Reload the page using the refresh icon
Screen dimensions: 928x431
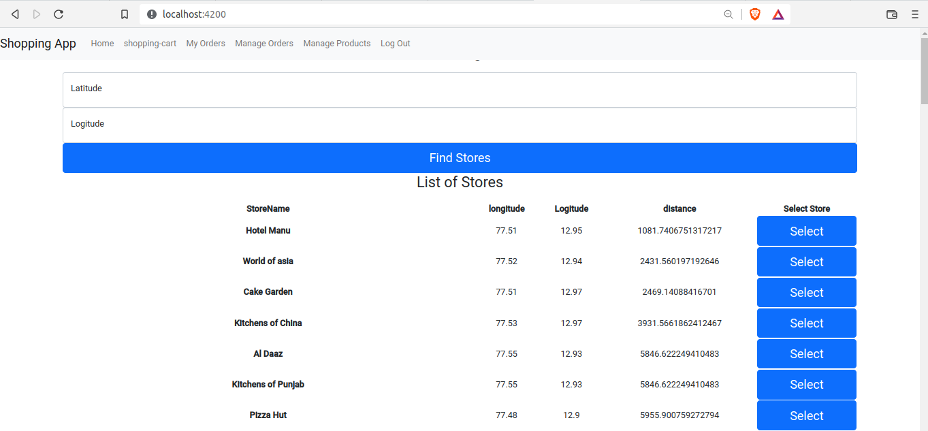[x=59, y=14]
